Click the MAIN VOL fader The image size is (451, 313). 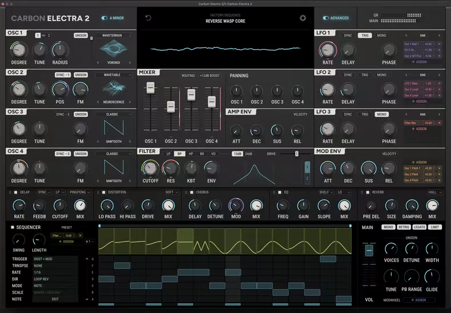click(369, 250)
